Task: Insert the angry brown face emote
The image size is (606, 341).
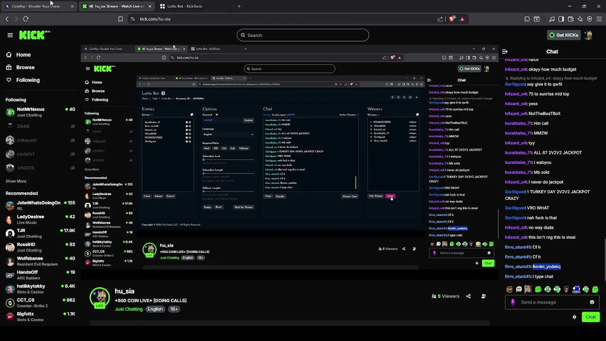Action: [509, 289]
